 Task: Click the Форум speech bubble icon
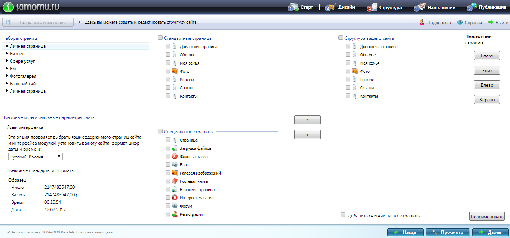[175, 206]
